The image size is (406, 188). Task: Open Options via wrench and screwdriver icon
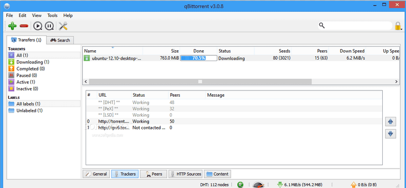click(63, 26)
